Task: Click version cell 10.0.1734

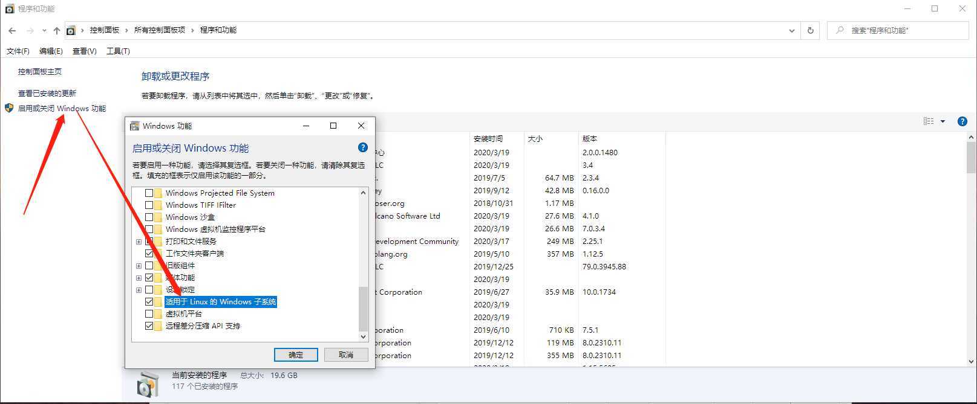Action: (x=599, y=292)
